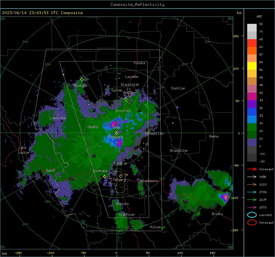Click the yellow diamond marker near RedDeer
This screenshot has width=275, height=257.
126,99
